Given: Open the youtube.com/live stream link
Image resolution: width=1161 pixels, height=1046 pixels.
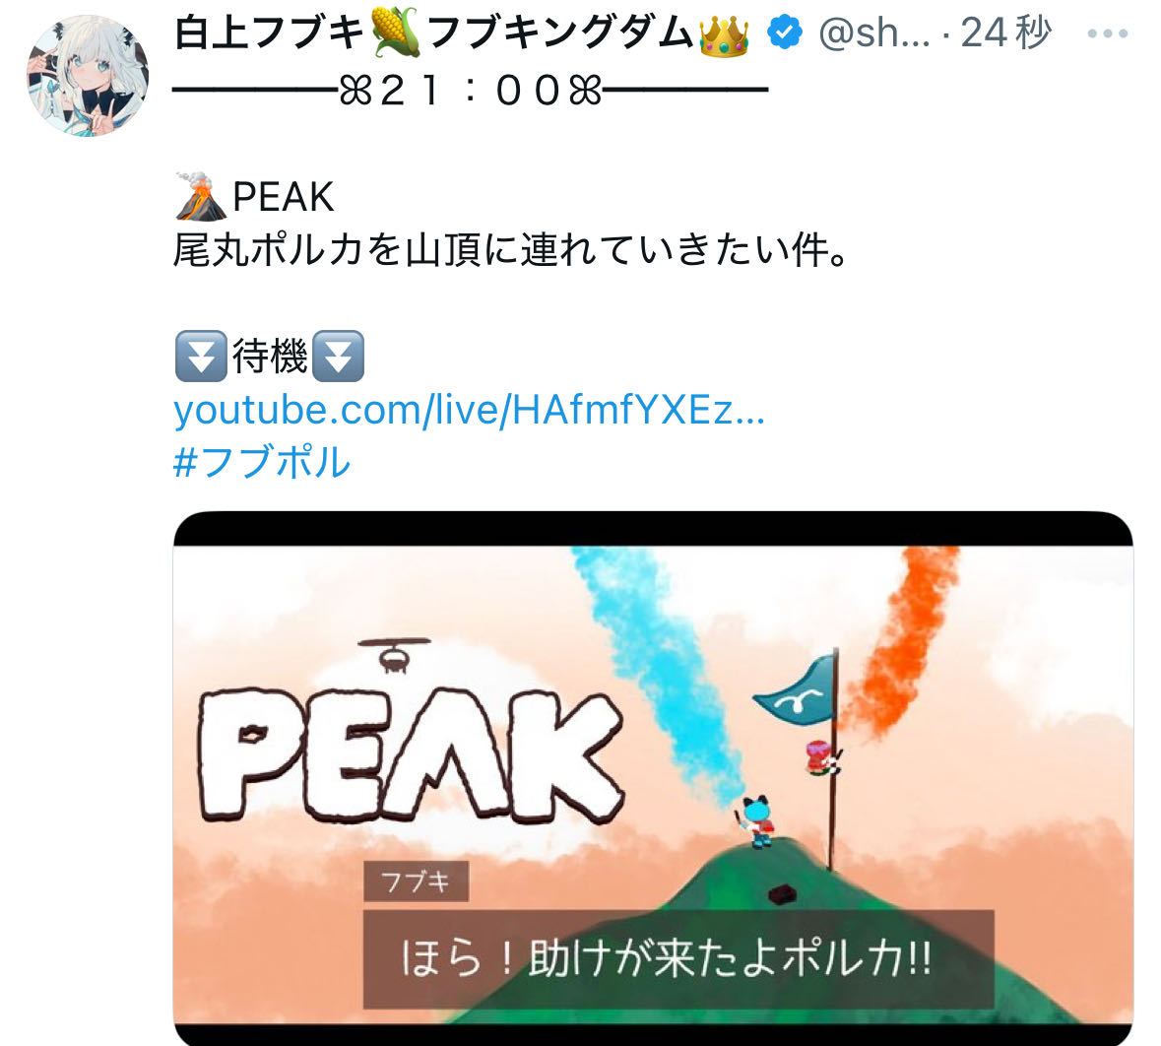Looking at the screenshot, I should [x=469, y=409].
